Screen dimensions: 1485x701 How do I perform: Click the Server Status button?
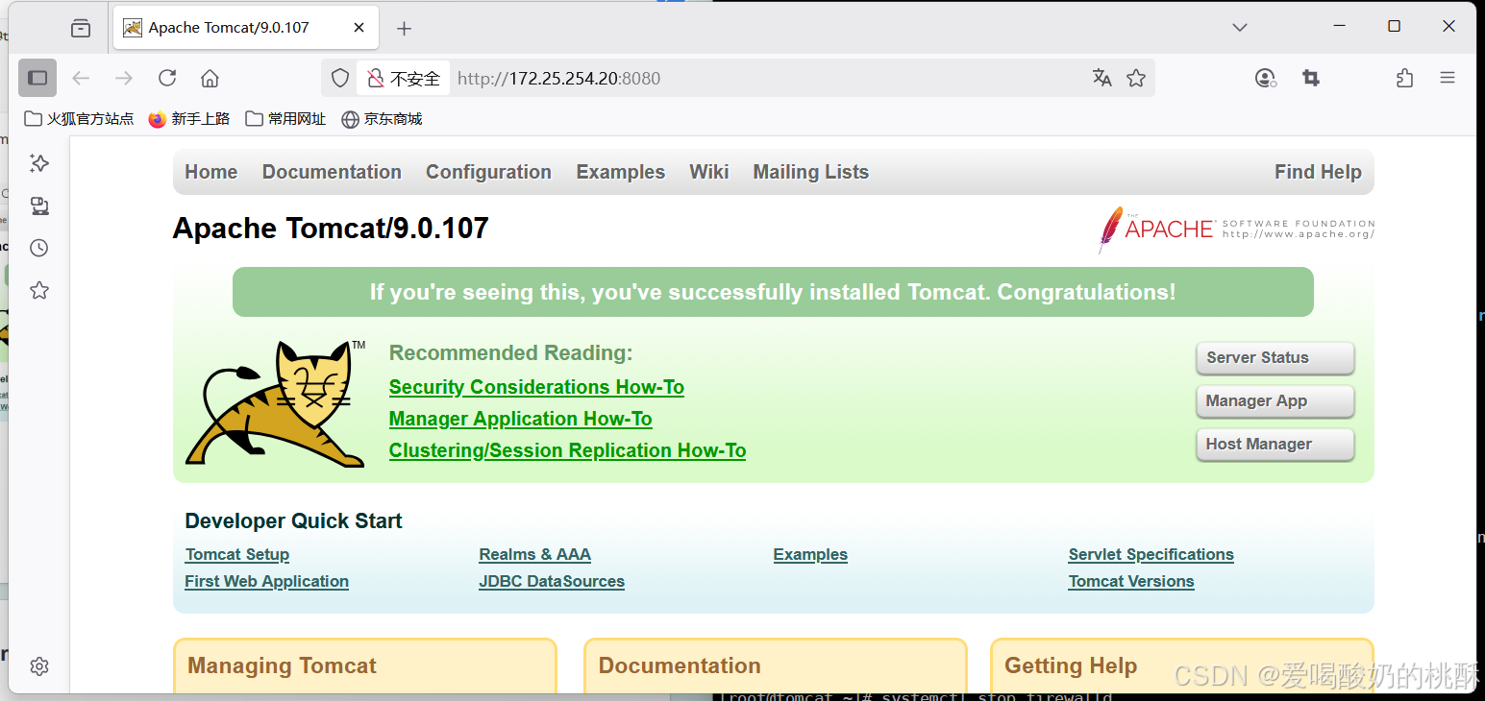click(1275, 357)
